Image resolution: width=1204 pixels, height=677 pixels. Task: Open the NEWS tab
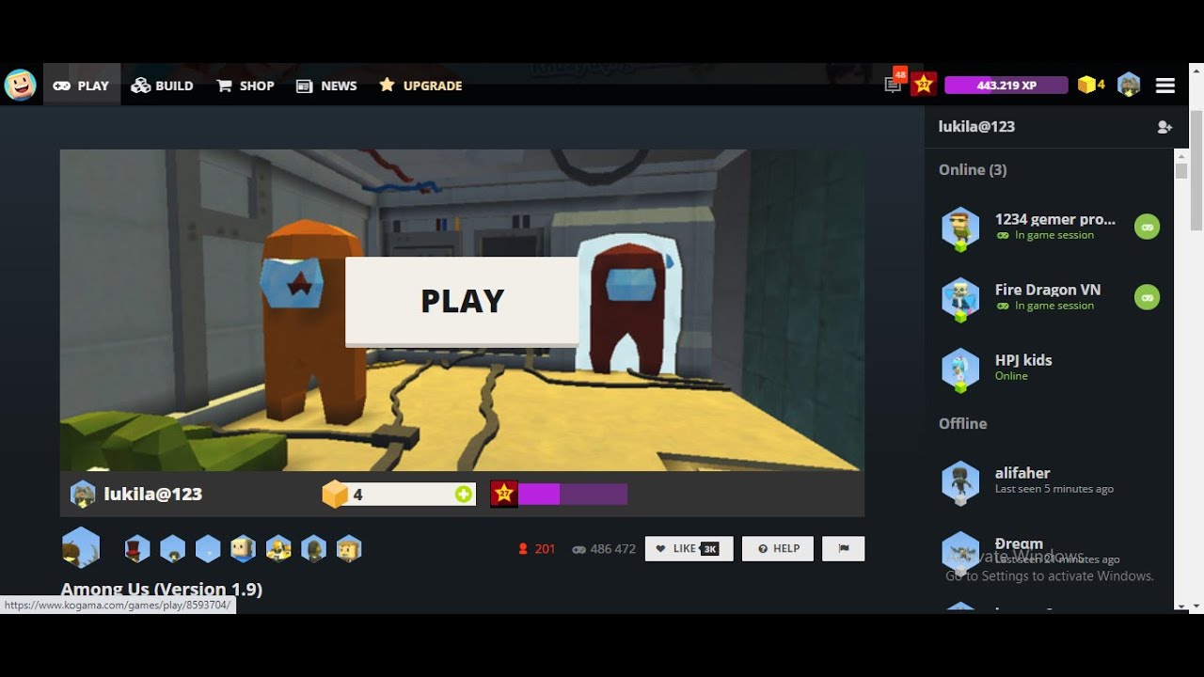click(x=326, y=86)
